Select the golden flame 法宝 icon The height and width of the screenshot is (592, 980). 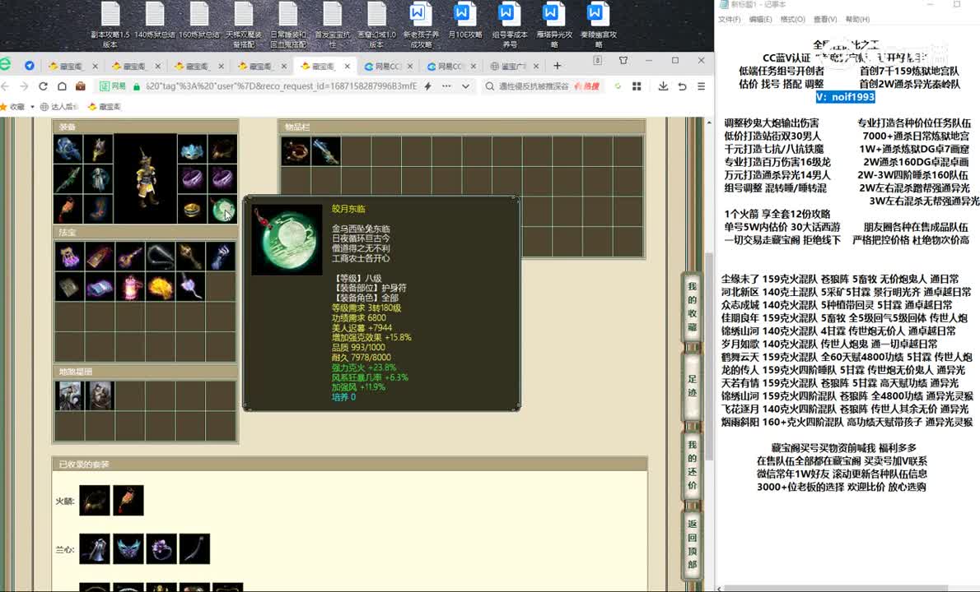tap(161, 287)
